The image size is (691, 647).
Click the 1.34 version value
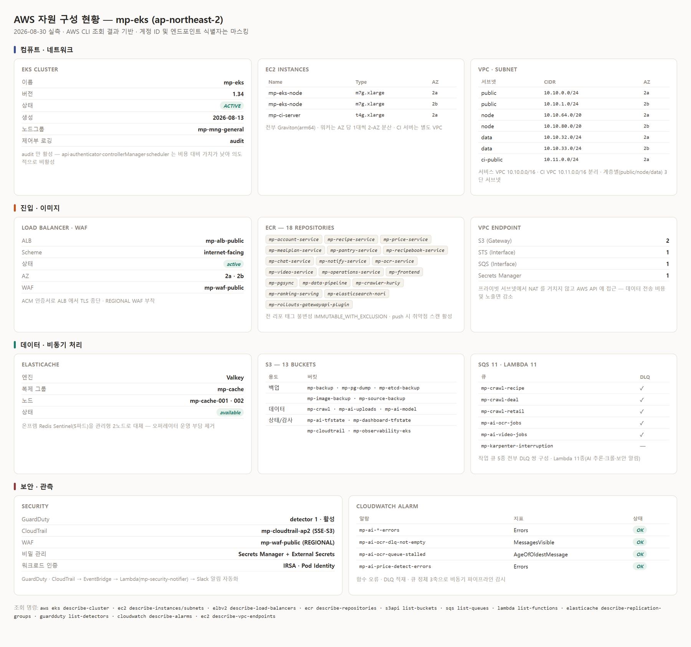pyautogui.click(x=238, y=94)
